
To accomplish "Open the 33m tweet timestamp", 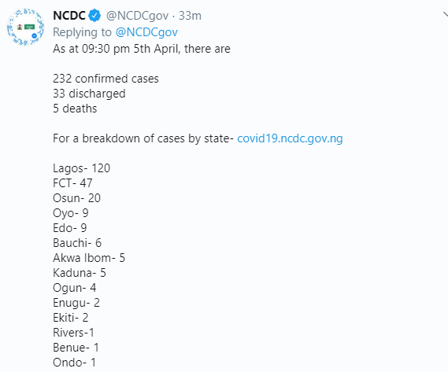I will click(190, 16).
